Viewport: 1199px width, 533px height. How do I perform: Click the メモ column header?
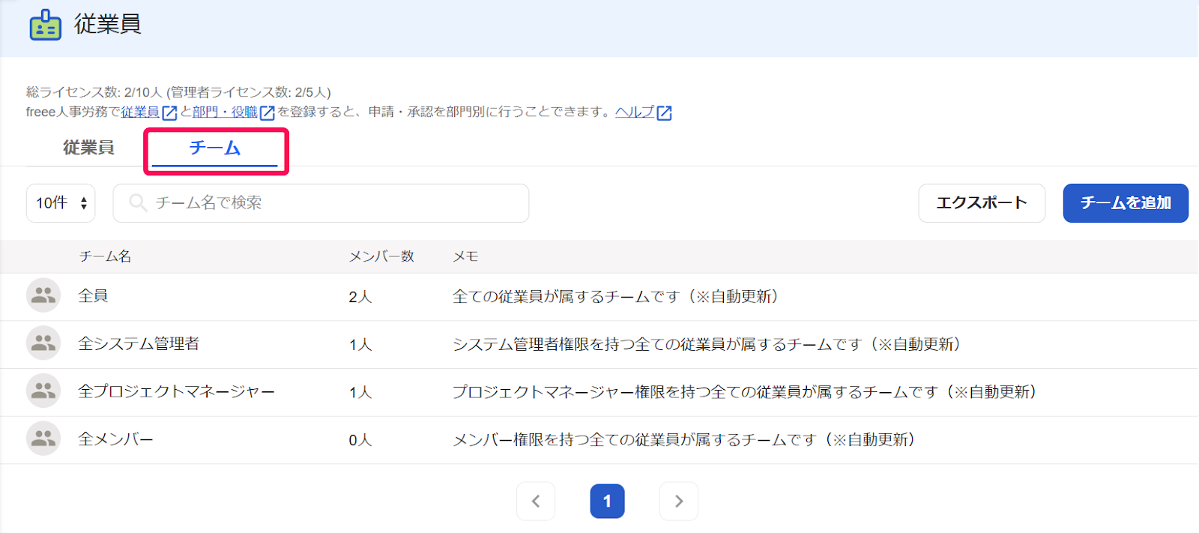(x=465, y=256)
